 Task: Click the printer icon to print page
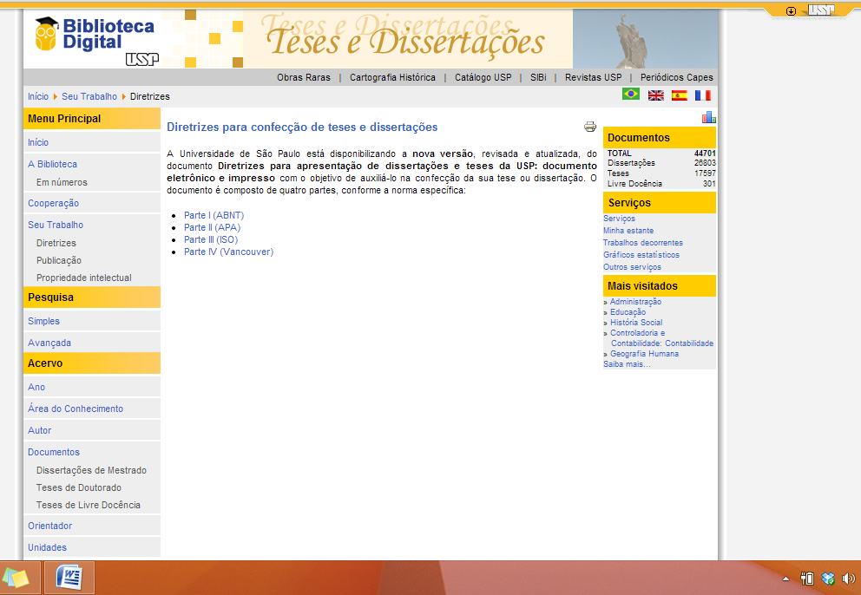tap(590, 127)
